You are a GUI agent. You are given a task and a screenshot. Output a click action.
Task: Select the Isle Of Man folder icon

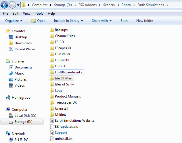(52, 78)
